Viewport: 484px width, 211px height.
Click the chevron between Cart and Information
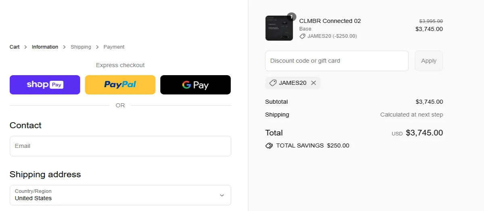coord(26,47)
